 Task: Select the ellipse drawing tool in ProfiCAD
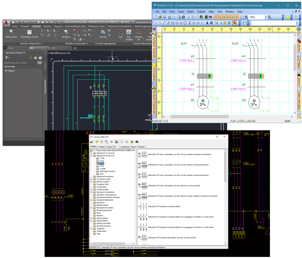tap(181, 23)
